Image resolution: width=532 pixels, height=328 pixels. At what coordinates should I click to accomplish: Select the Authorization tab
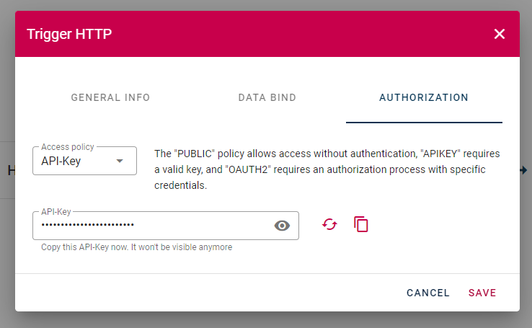(x=424, y=98)
